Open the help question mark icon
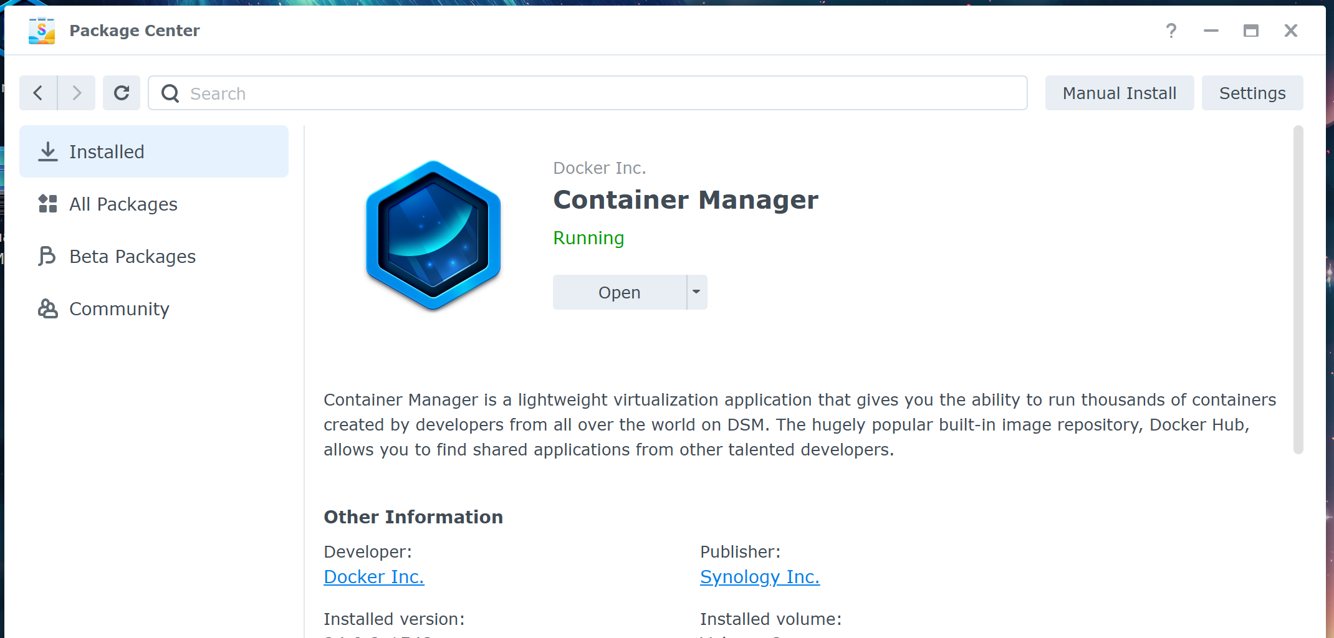Image resolution: width=1334 pixels, height=638 pixels. (1171, 31)
